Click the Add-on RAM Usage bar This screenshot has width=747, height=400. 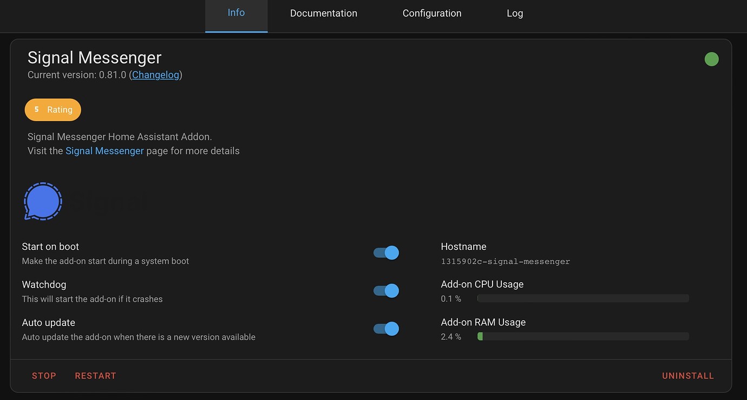point(583,336)
